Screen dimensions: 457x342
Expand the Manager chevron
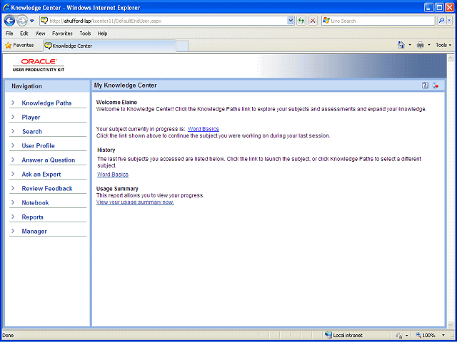point(13,231)
